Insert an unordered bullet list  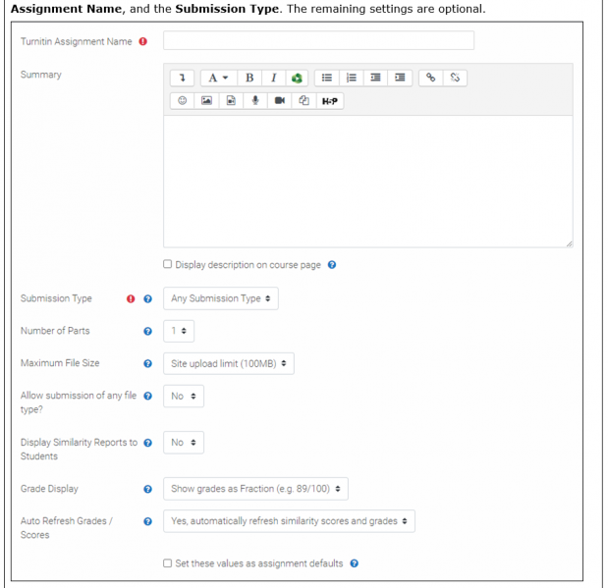point(327,78)
